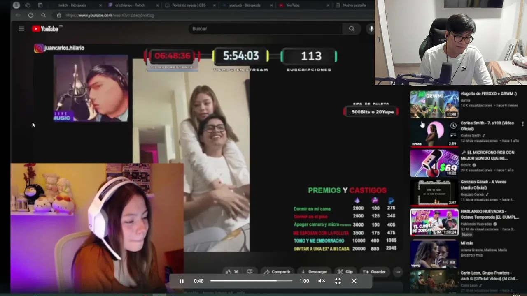This screenshot has width=527, height=296.
Task: Open the browser workspaces icon
Action: coord(28,5)
